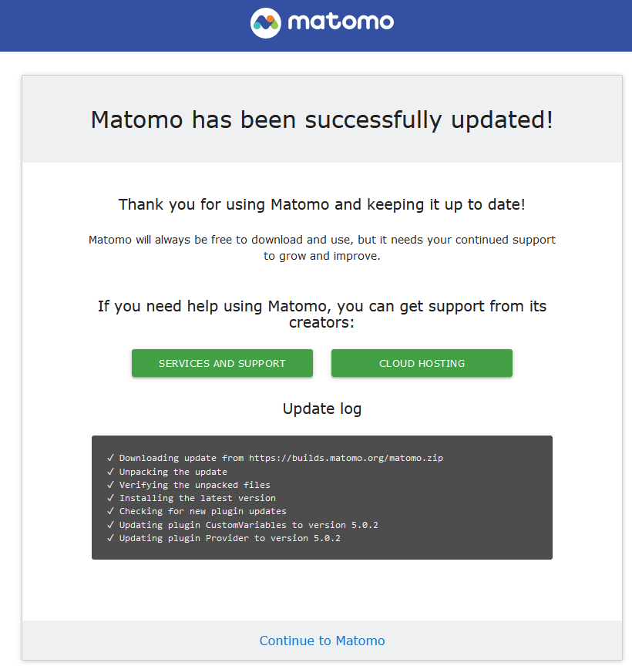Click the Update log heading
This screenshot has width=632, height=666.
click(322, 409)
